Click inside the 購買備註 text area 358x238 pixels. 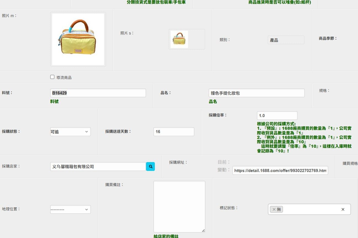[179, 207]
